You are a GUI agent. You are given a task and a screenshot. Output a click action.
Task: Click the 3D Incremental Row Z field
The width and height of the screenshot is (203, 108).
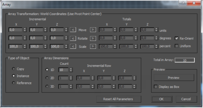click(x=125, y=86)
